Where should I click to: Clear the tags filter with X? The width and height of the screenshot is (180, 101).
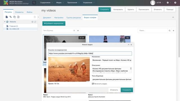78,31
